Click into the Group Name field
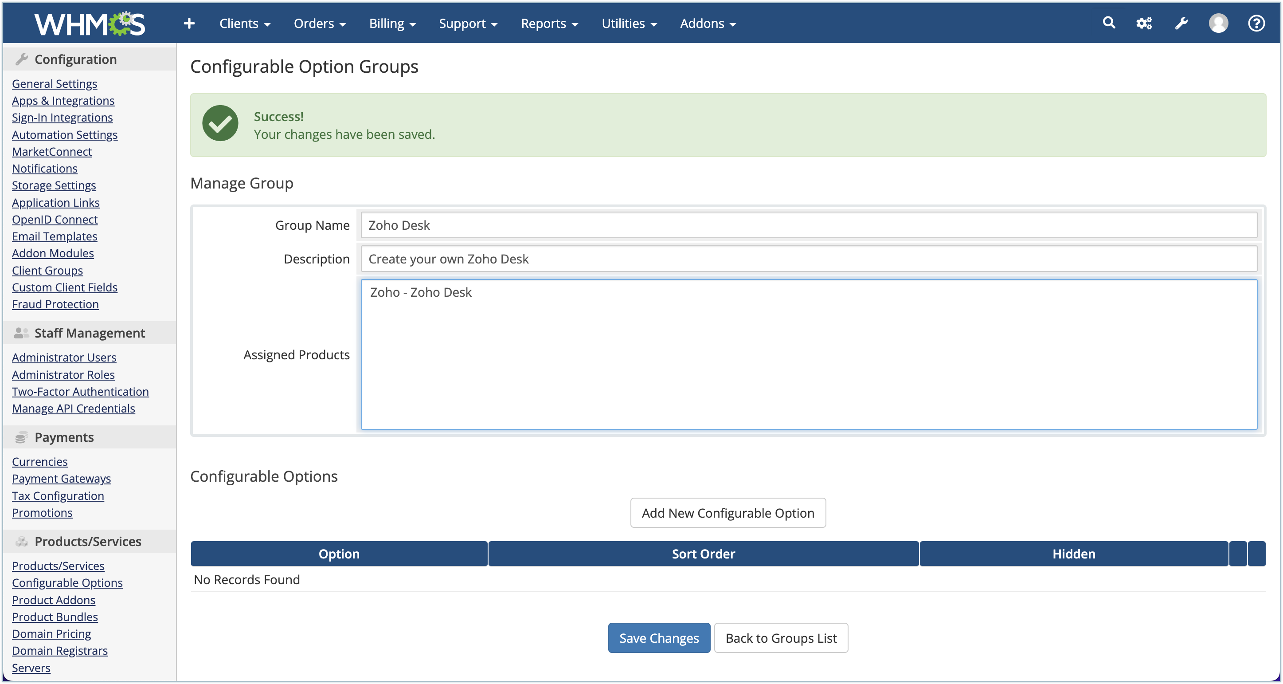The height and width of the screenshot is (684, 1283). click(808, 225)
